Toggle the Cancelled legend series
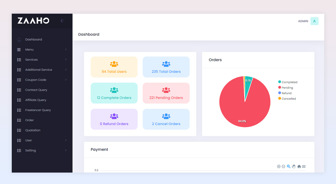Viewport: 336px width, 184px height. (288, 99)
